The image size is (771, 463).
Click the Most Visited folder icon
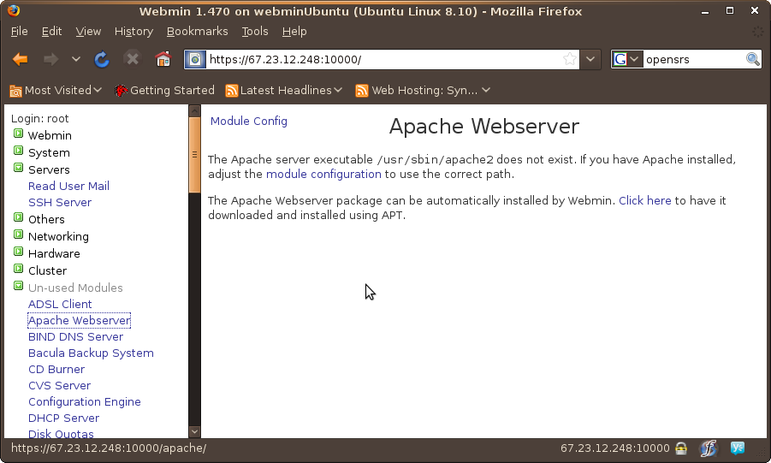coord(15,91)
